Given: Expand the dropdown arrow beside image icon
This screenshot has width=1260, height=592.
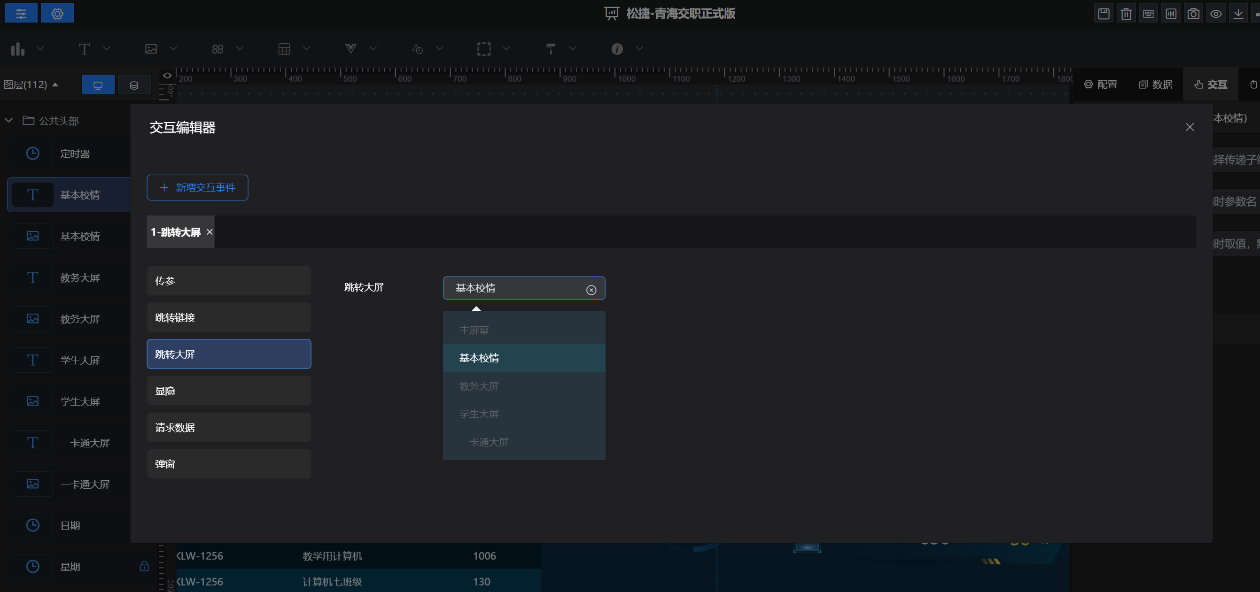Looking at the screenshot, I should pyautogui.click(x=173, y=48).
